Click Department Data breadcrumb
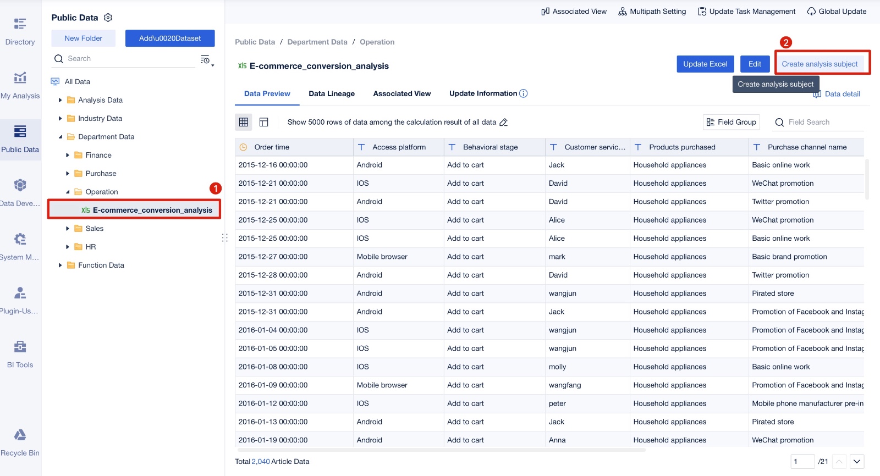Viewport: 880px width, 476px height. pos(317,42)
